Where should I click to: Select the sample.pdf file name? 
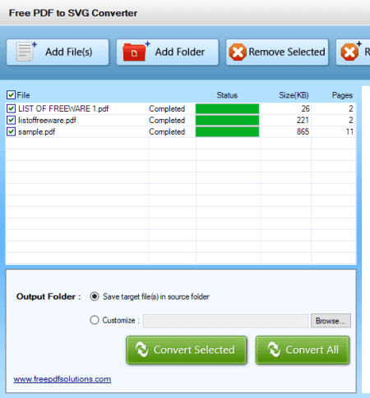tap(36, 132)
